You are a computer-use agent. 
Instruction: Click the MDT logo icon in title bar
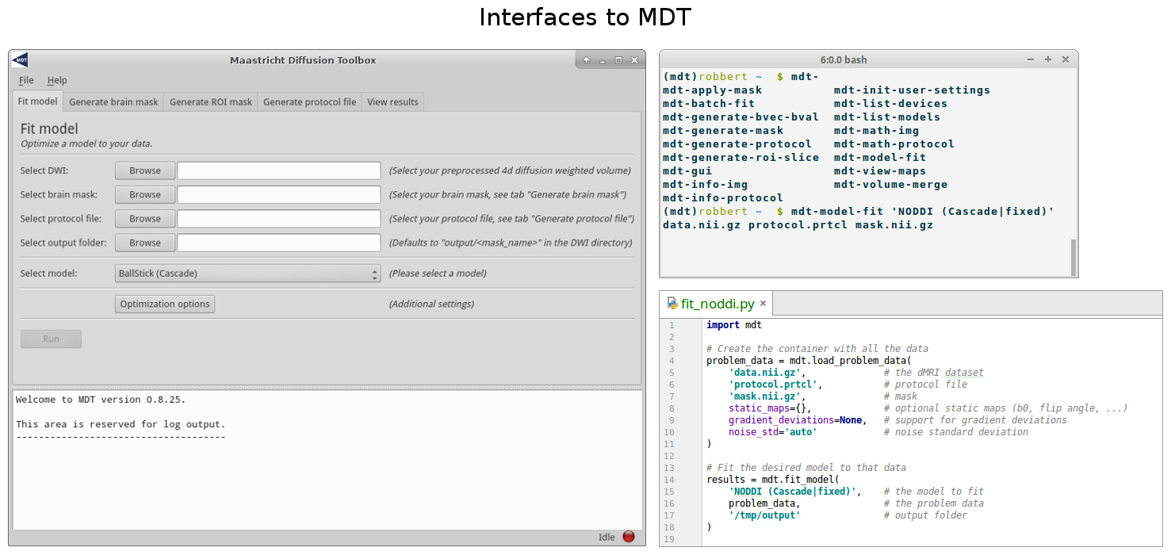pos(20,60)
